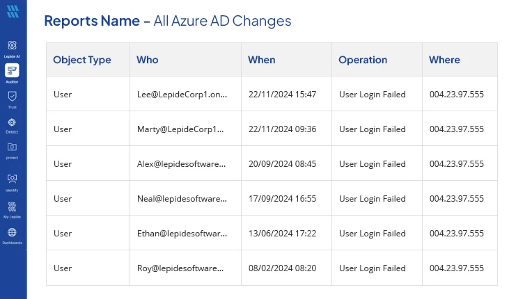
Task: Click User Login Failed in Lee's row
Action: coord(373,95)
